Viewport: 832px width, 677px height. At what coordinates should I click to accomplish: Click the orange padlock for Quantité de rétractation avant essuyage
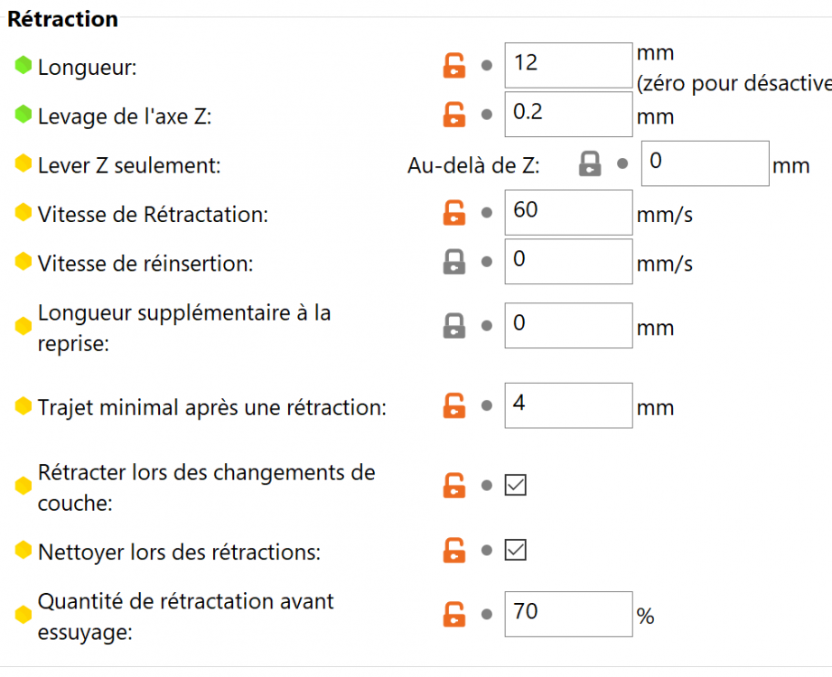[x=453, y=614]
